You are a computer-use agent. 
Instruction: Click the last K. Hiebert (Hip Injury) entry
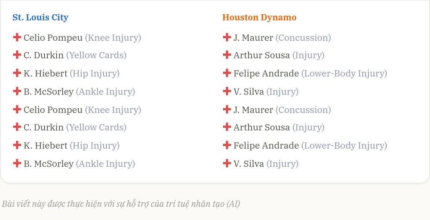tap(71, 146)
